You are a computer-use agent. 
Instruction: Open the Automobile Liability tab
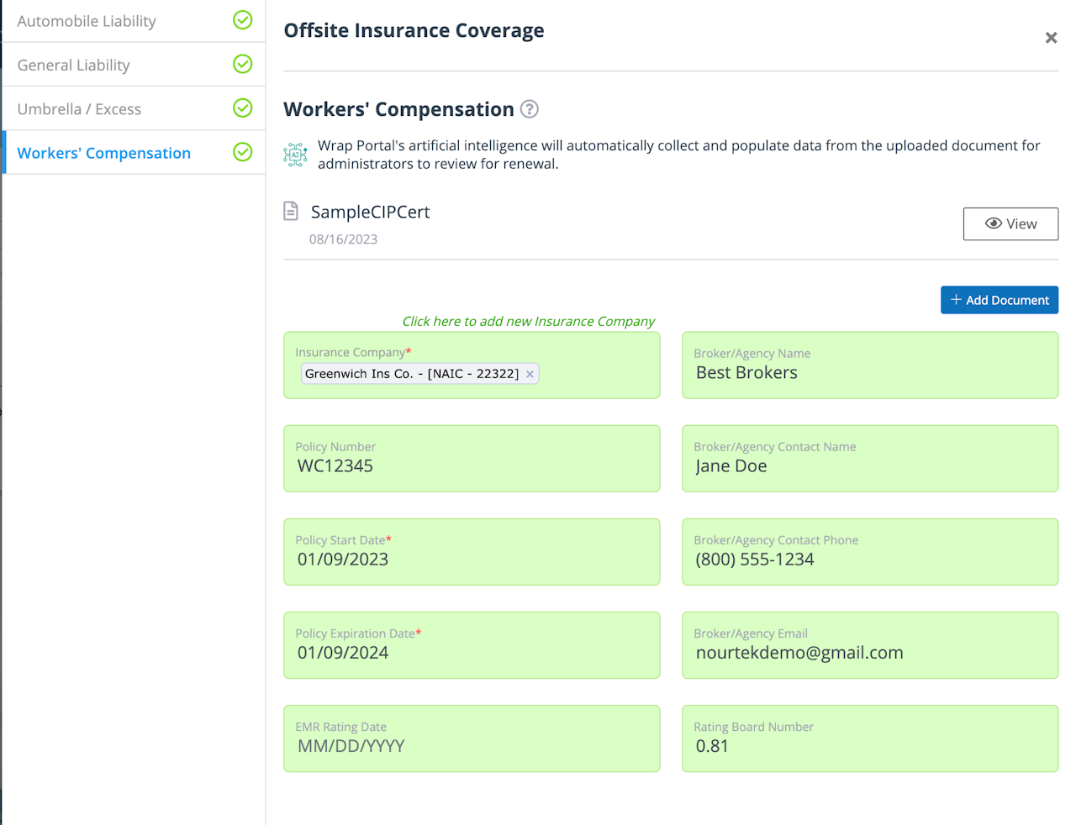pyautogui.click(x=87, y=21)
